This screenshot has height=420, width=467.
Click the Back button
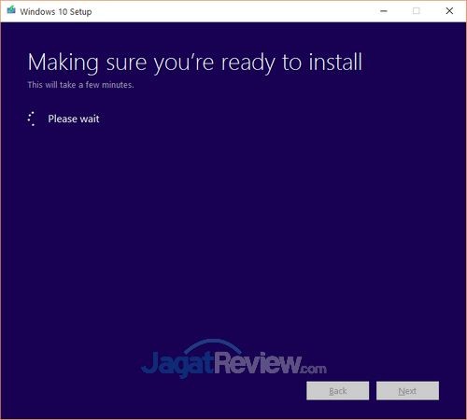338,391
